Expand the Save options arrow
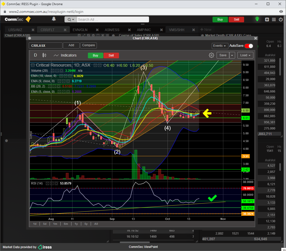286x251 pixels. (232, 55)
